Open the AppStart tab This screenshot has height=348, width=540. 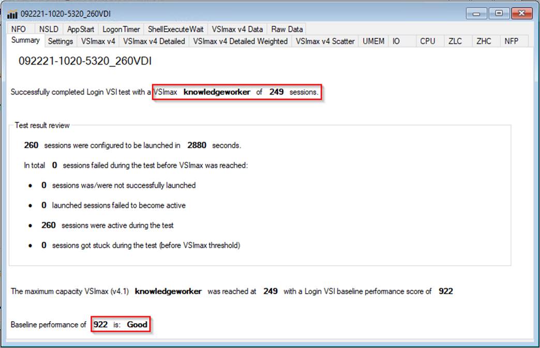(x=81, y=29)
